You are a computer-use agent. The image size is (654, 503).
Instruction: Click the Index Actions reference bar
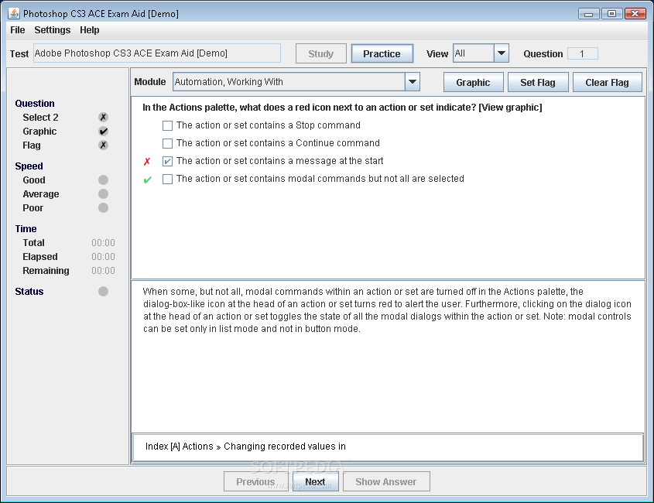point(388,447)
